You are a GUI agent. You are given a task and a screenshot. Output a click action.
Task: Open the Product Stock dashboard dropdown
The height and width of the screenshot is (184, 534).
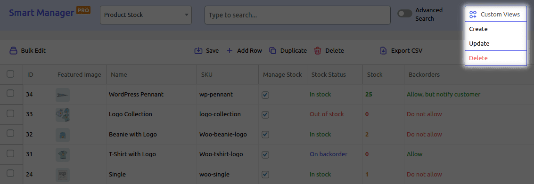click(x=146, y=15)
